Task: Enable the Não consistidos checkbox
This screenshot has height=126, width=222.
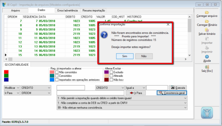Action: (57, 72)
